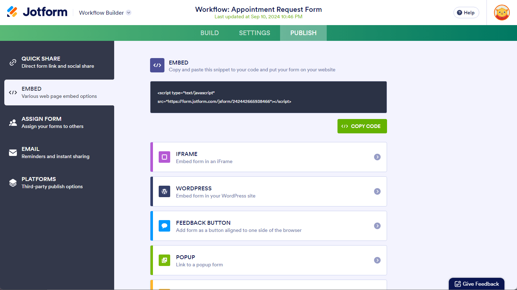
Task: Click the EMBED section heading
Action: pos(179,63)
